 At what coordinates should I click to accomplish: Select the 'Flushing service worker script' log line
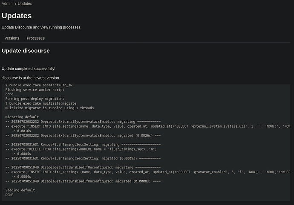coord(35,90)
